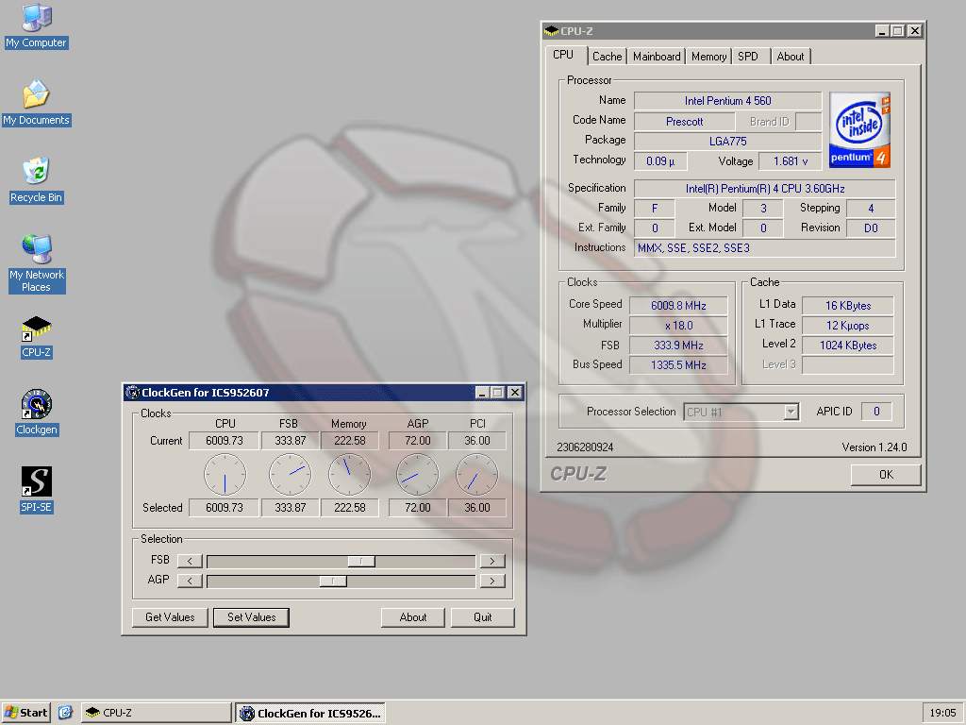The image size is (966, 725).
Task: Open the Memory tab in CPU-Z
Action: (x=708, y=57)
